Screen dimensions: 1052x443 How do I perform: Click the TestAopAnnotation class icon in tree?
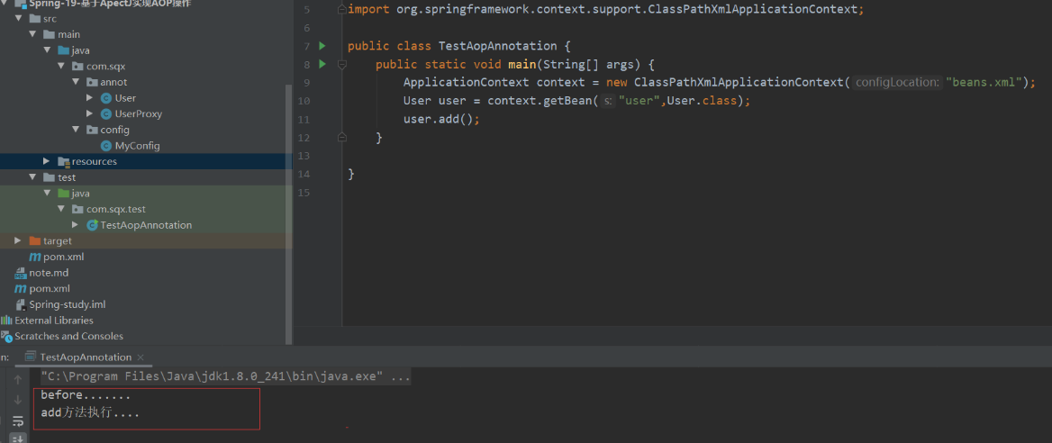click(x=93, y=225)
